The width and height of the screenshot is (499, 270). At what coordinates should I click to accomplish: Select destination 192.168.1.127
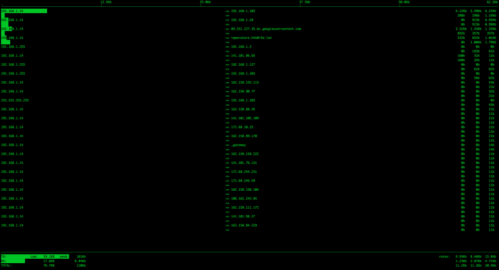(243, 65)
